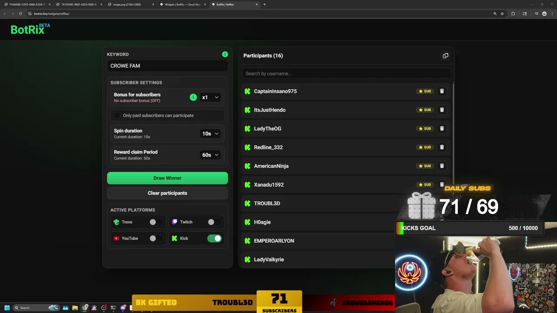
Task: Open a new browser tab
Action: coord(265,4)
